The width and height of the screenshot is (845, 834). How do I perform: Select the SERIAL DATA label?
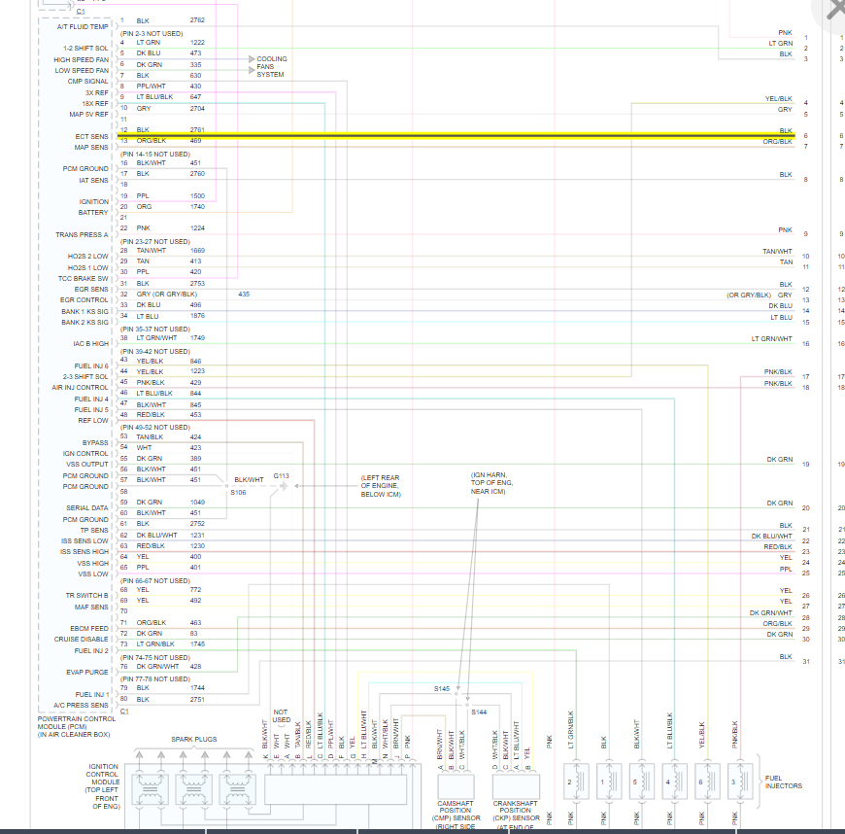coord(86,508)
